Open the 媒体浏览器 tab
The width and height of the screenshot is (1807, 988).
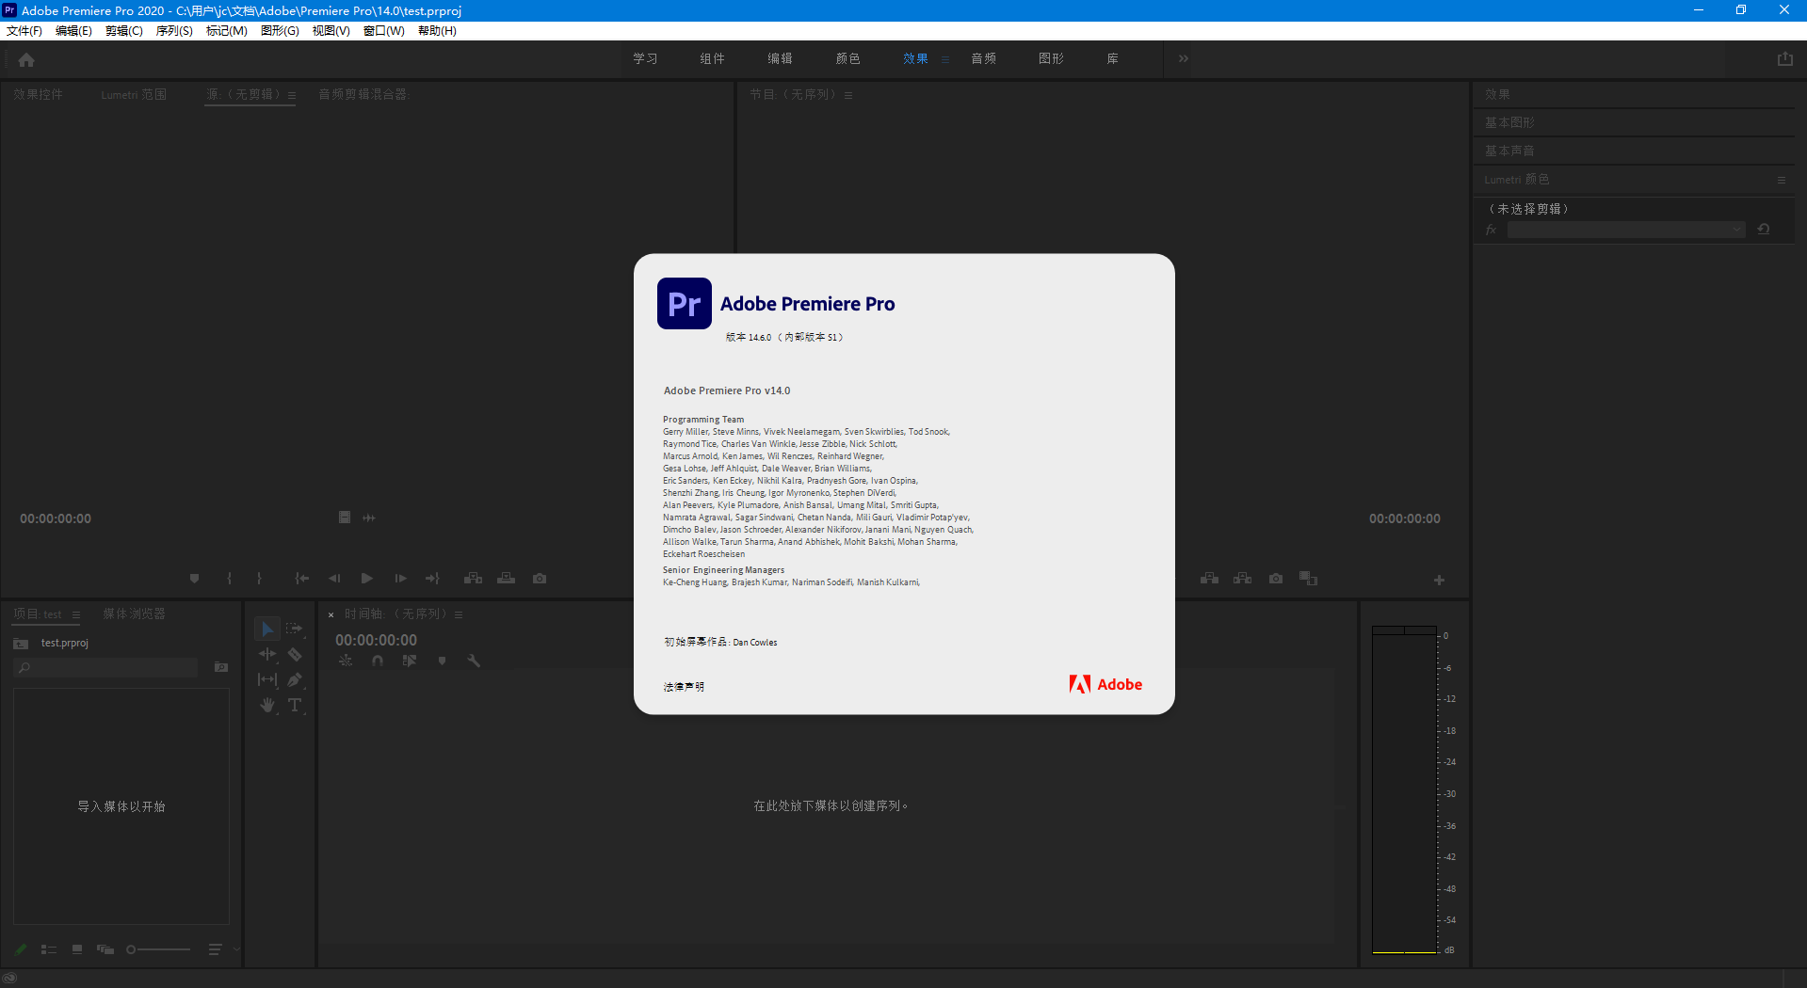tap(134, 614)
